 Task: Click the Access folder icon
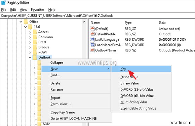coord(35,32)
